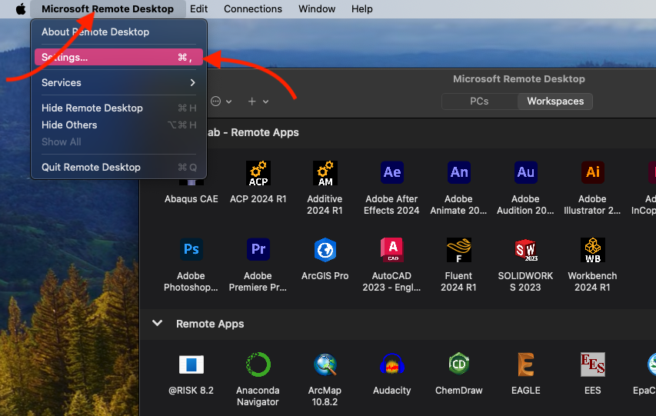656x416 pixels.
Task: Open the Apple menu
Action: (x=21, y=8)
